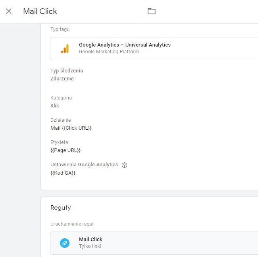Click the "Klik" category value

pos(55,106)
